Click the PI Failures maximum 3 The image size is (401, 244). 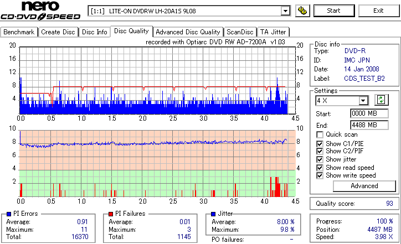coord(189,230)
